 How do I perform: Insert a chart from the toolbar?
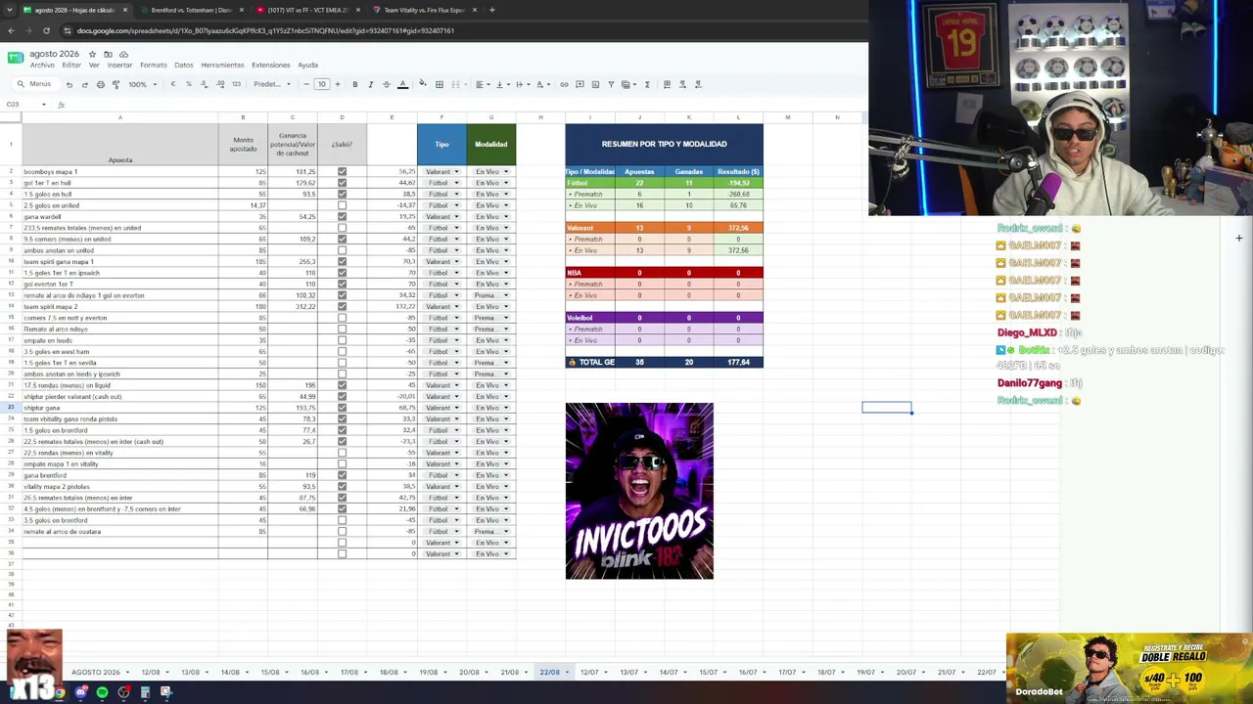(x=596, y=84)
